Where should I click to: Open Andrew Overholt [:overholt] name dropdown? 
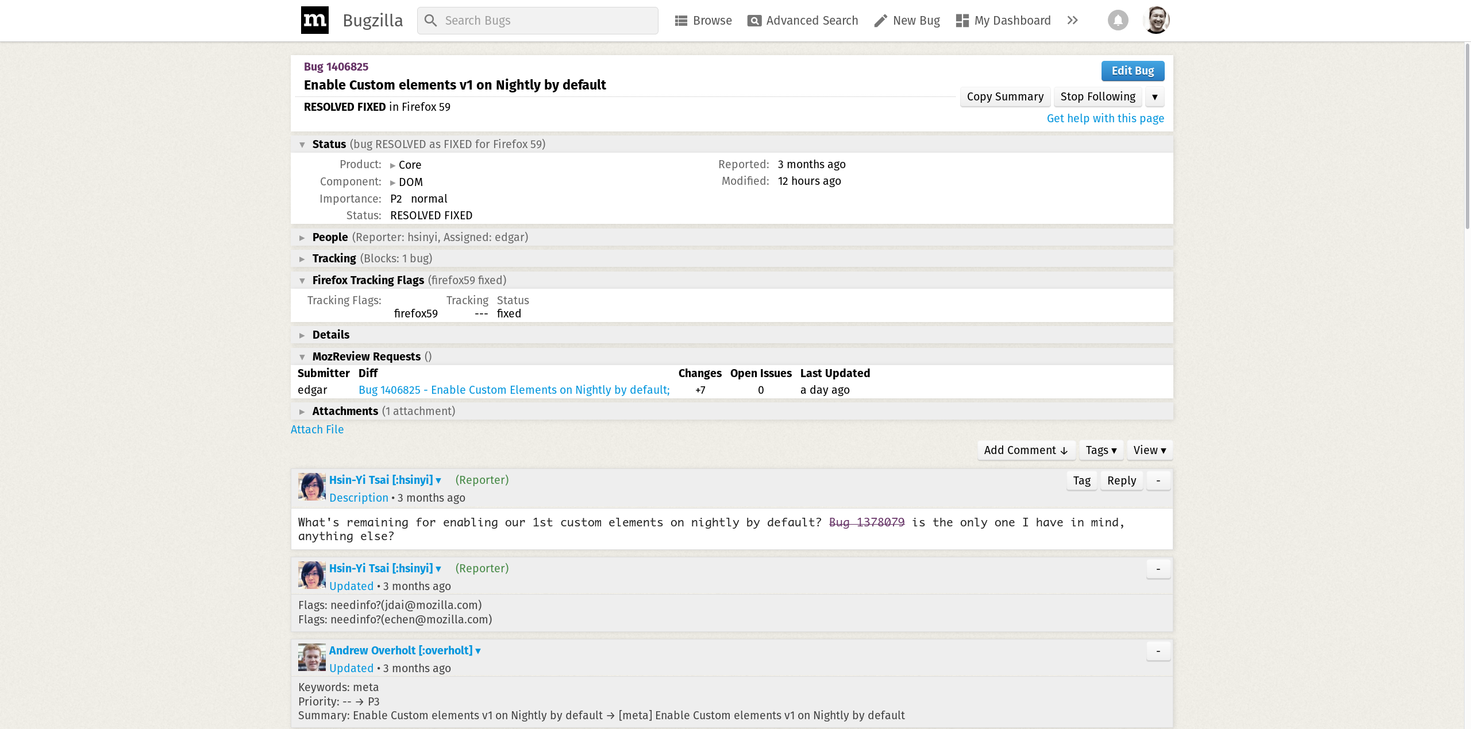tap(405, 650)
